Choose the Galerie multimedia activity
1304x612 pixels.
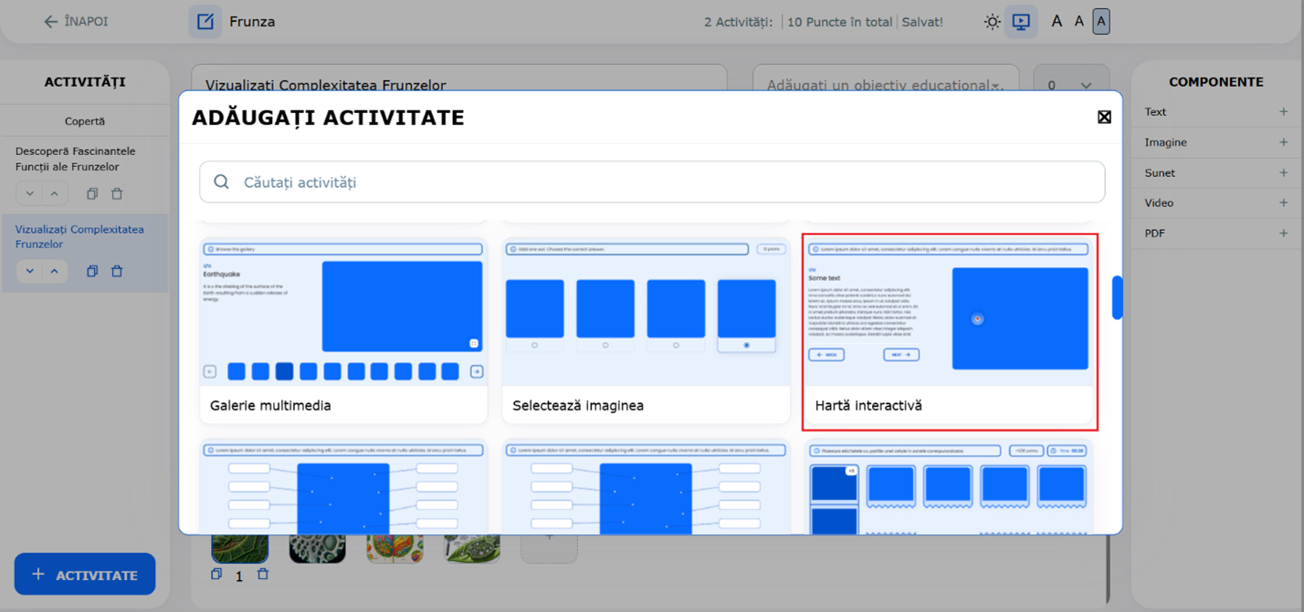343,330
